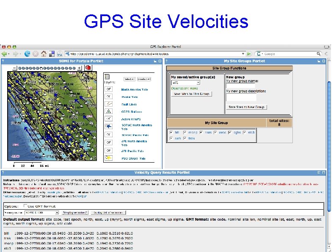This screenshot has width=336, height=252.
Task: Check the sio5 site checkbox
Action: coord(171,138)
